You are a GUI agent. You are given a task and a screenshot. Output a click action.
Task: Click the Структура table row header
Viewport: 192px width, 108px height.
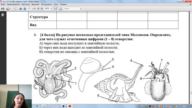(x=39, y=17)
